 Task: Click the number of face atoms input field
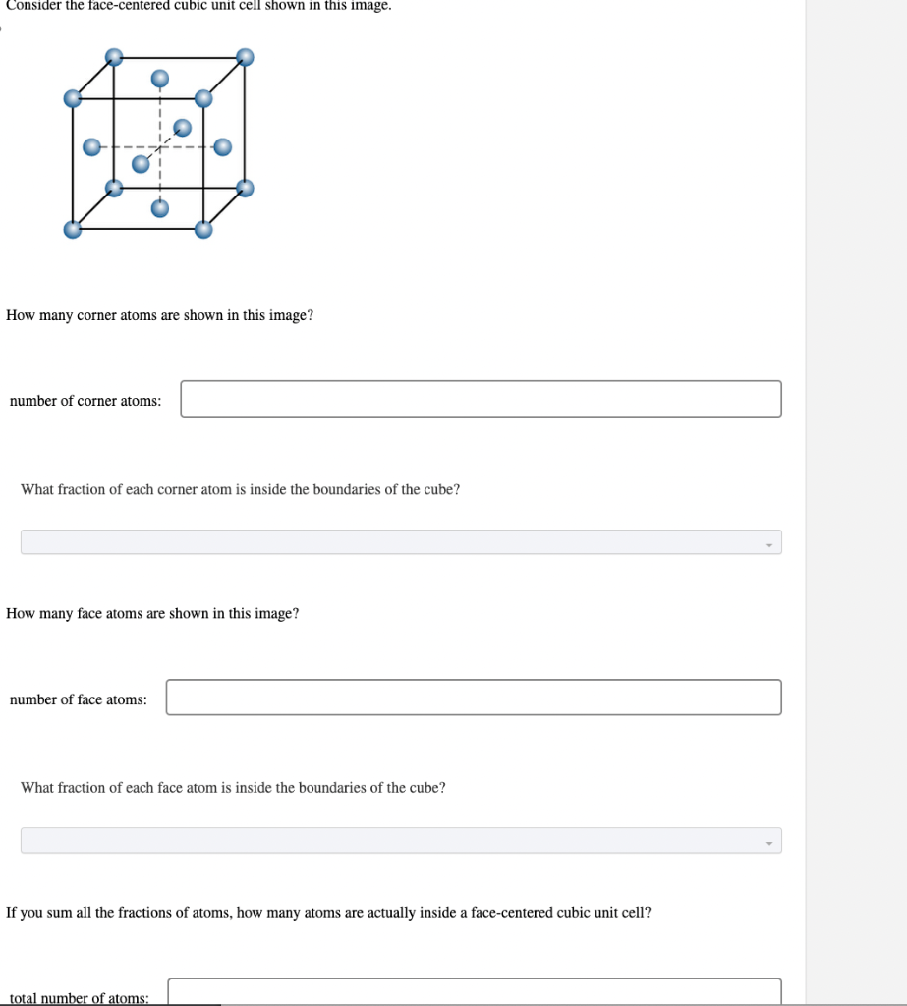pos(475,698)
